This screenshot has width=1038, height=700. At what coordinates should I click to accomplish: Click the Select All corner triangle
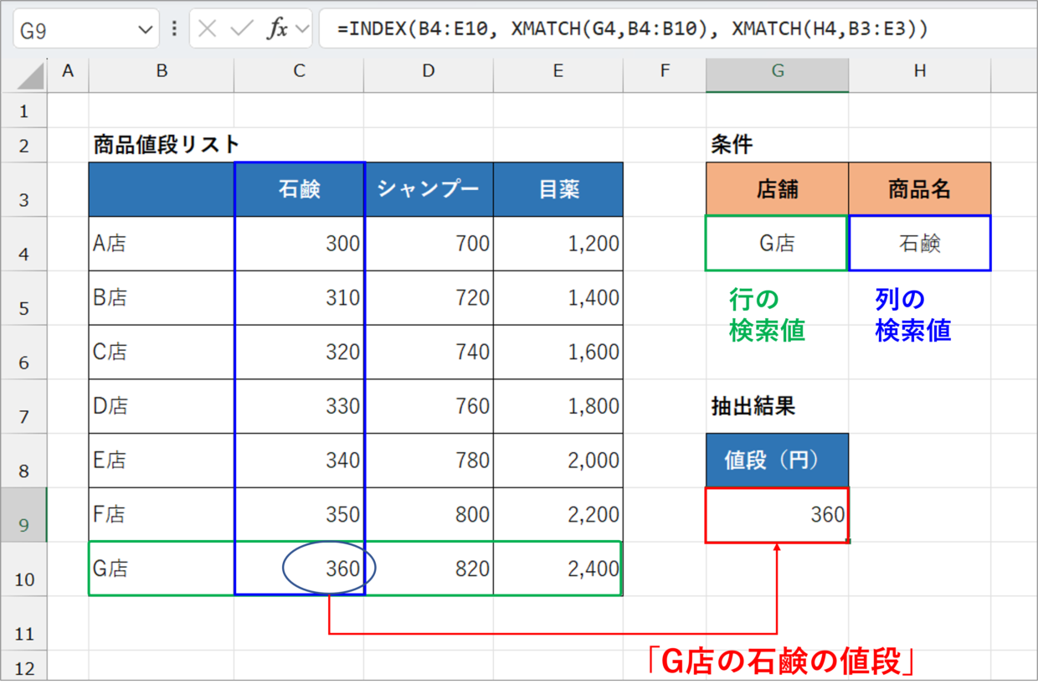(31, 76)
